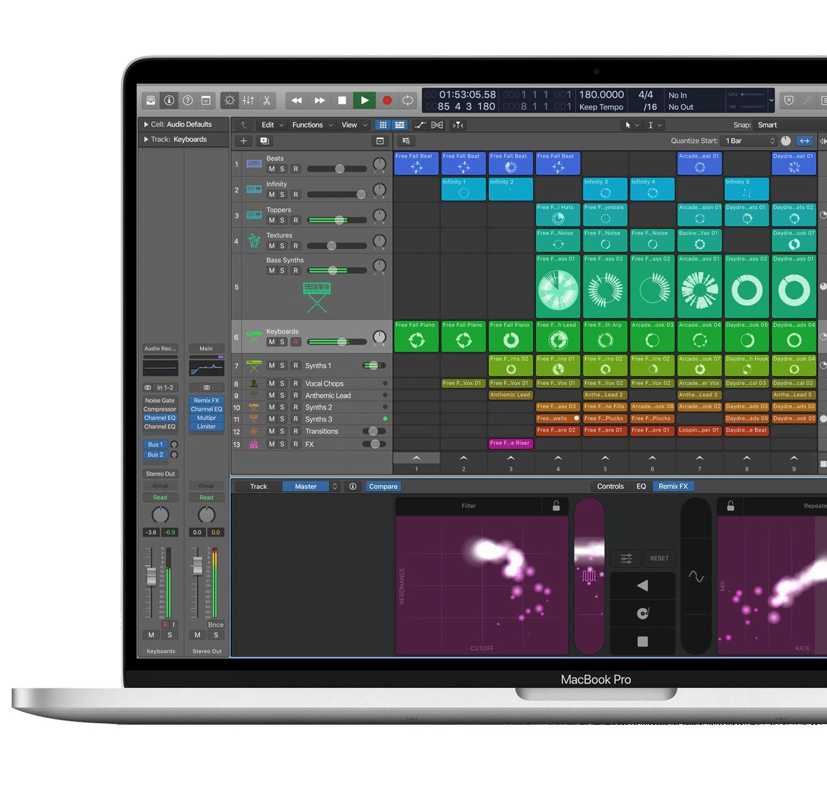
Task: Open the Mixer faders icon
Action: click(x=248, y=100)
